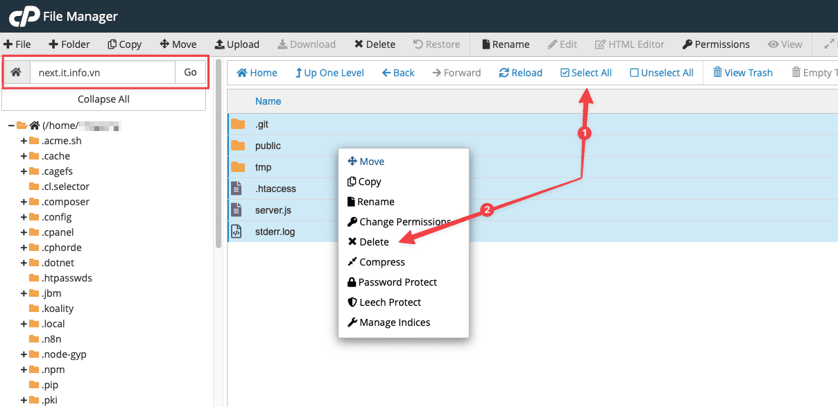
Task: Open the Permissions tool from the toolbar
Action: tap(716, 44)
